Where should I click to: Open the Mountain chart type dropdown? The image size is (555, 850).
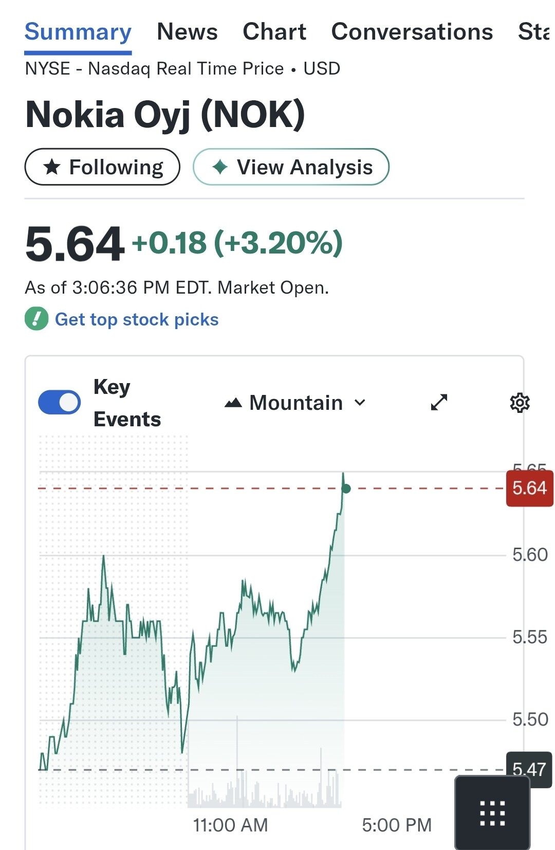296,403
